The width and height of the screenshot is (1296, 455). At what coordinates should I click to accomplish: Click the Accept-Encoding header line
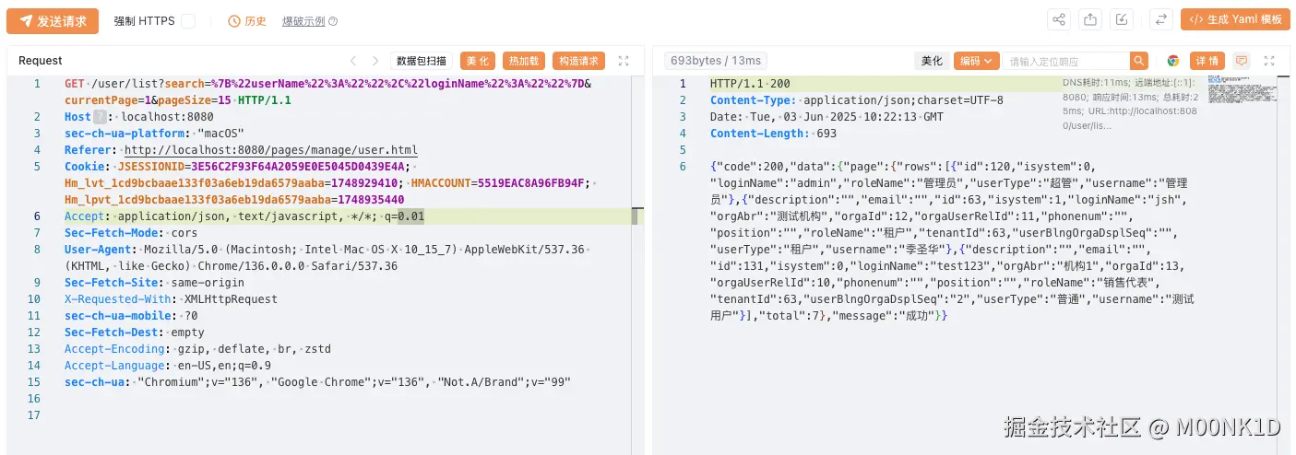(197, 349)
